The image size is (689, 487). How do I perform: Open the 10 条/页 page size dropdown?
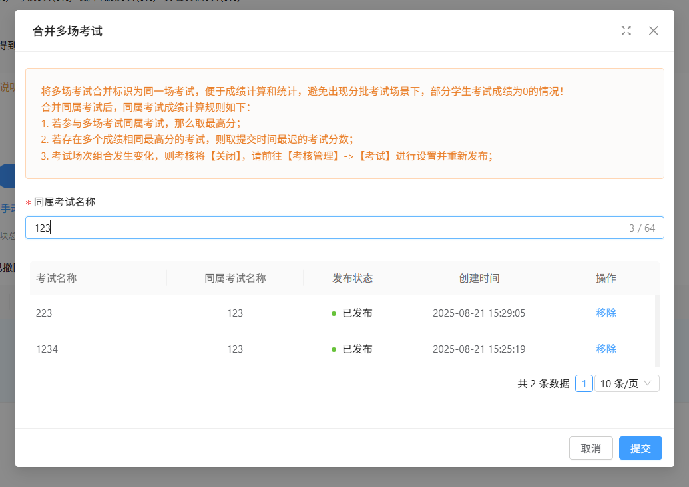click(x=626, y=383)
